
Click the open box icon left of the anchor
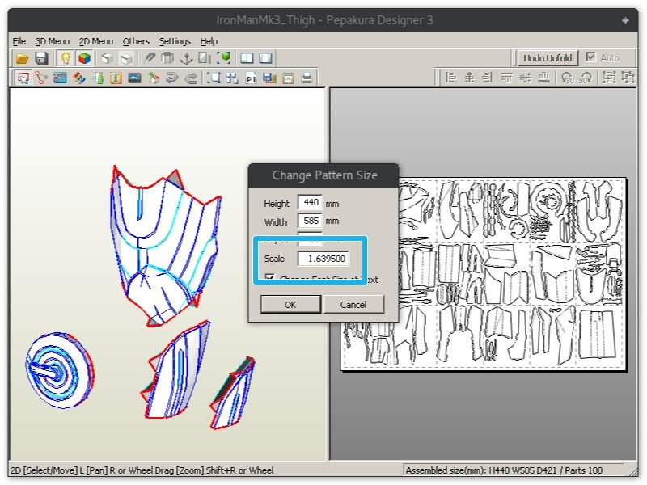pyautogui.click(x=167, y=58)
